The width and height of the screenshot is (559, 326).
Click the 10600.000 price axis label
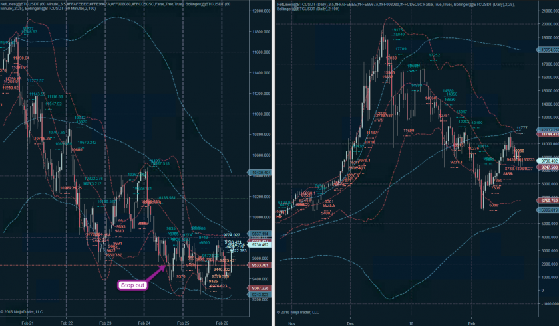pos(262,155)
